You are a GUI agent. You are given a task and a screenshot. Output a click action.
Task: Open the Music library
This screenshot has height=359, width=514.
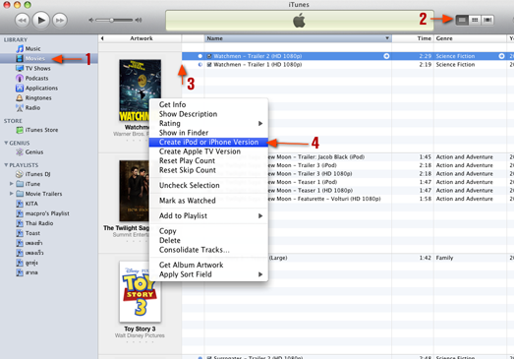point(32,48)
